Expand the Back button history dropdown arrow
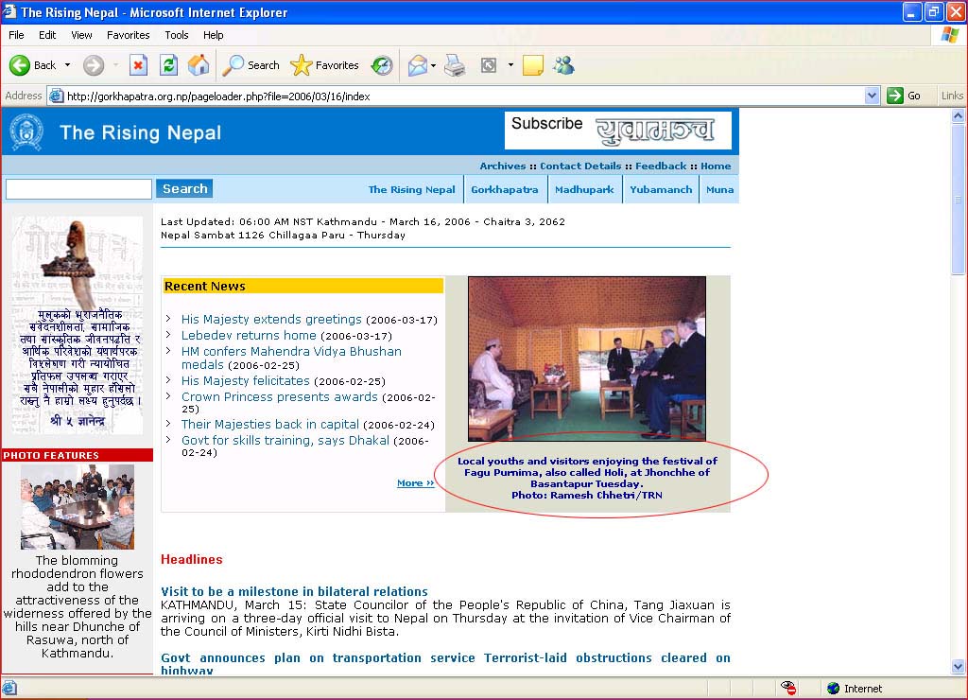This screenshot has width=968, height=700. [x=66, y=65]
